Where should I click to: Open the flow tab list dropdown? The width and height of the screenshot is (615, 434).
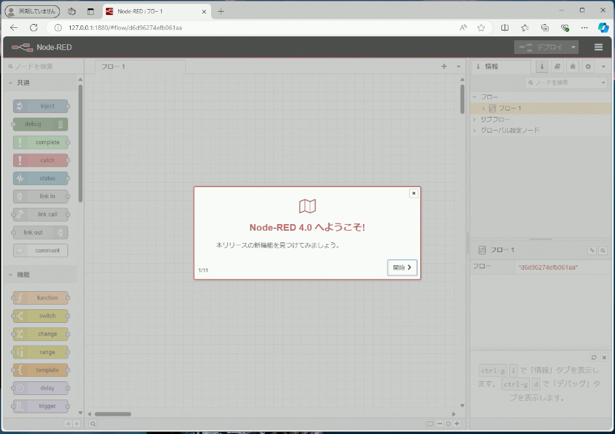click(458, 67)
